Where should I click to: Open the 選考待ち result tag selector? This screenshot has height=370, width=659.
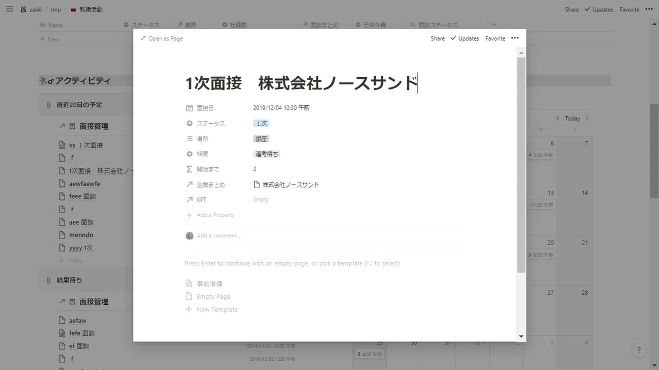[267, 154]
